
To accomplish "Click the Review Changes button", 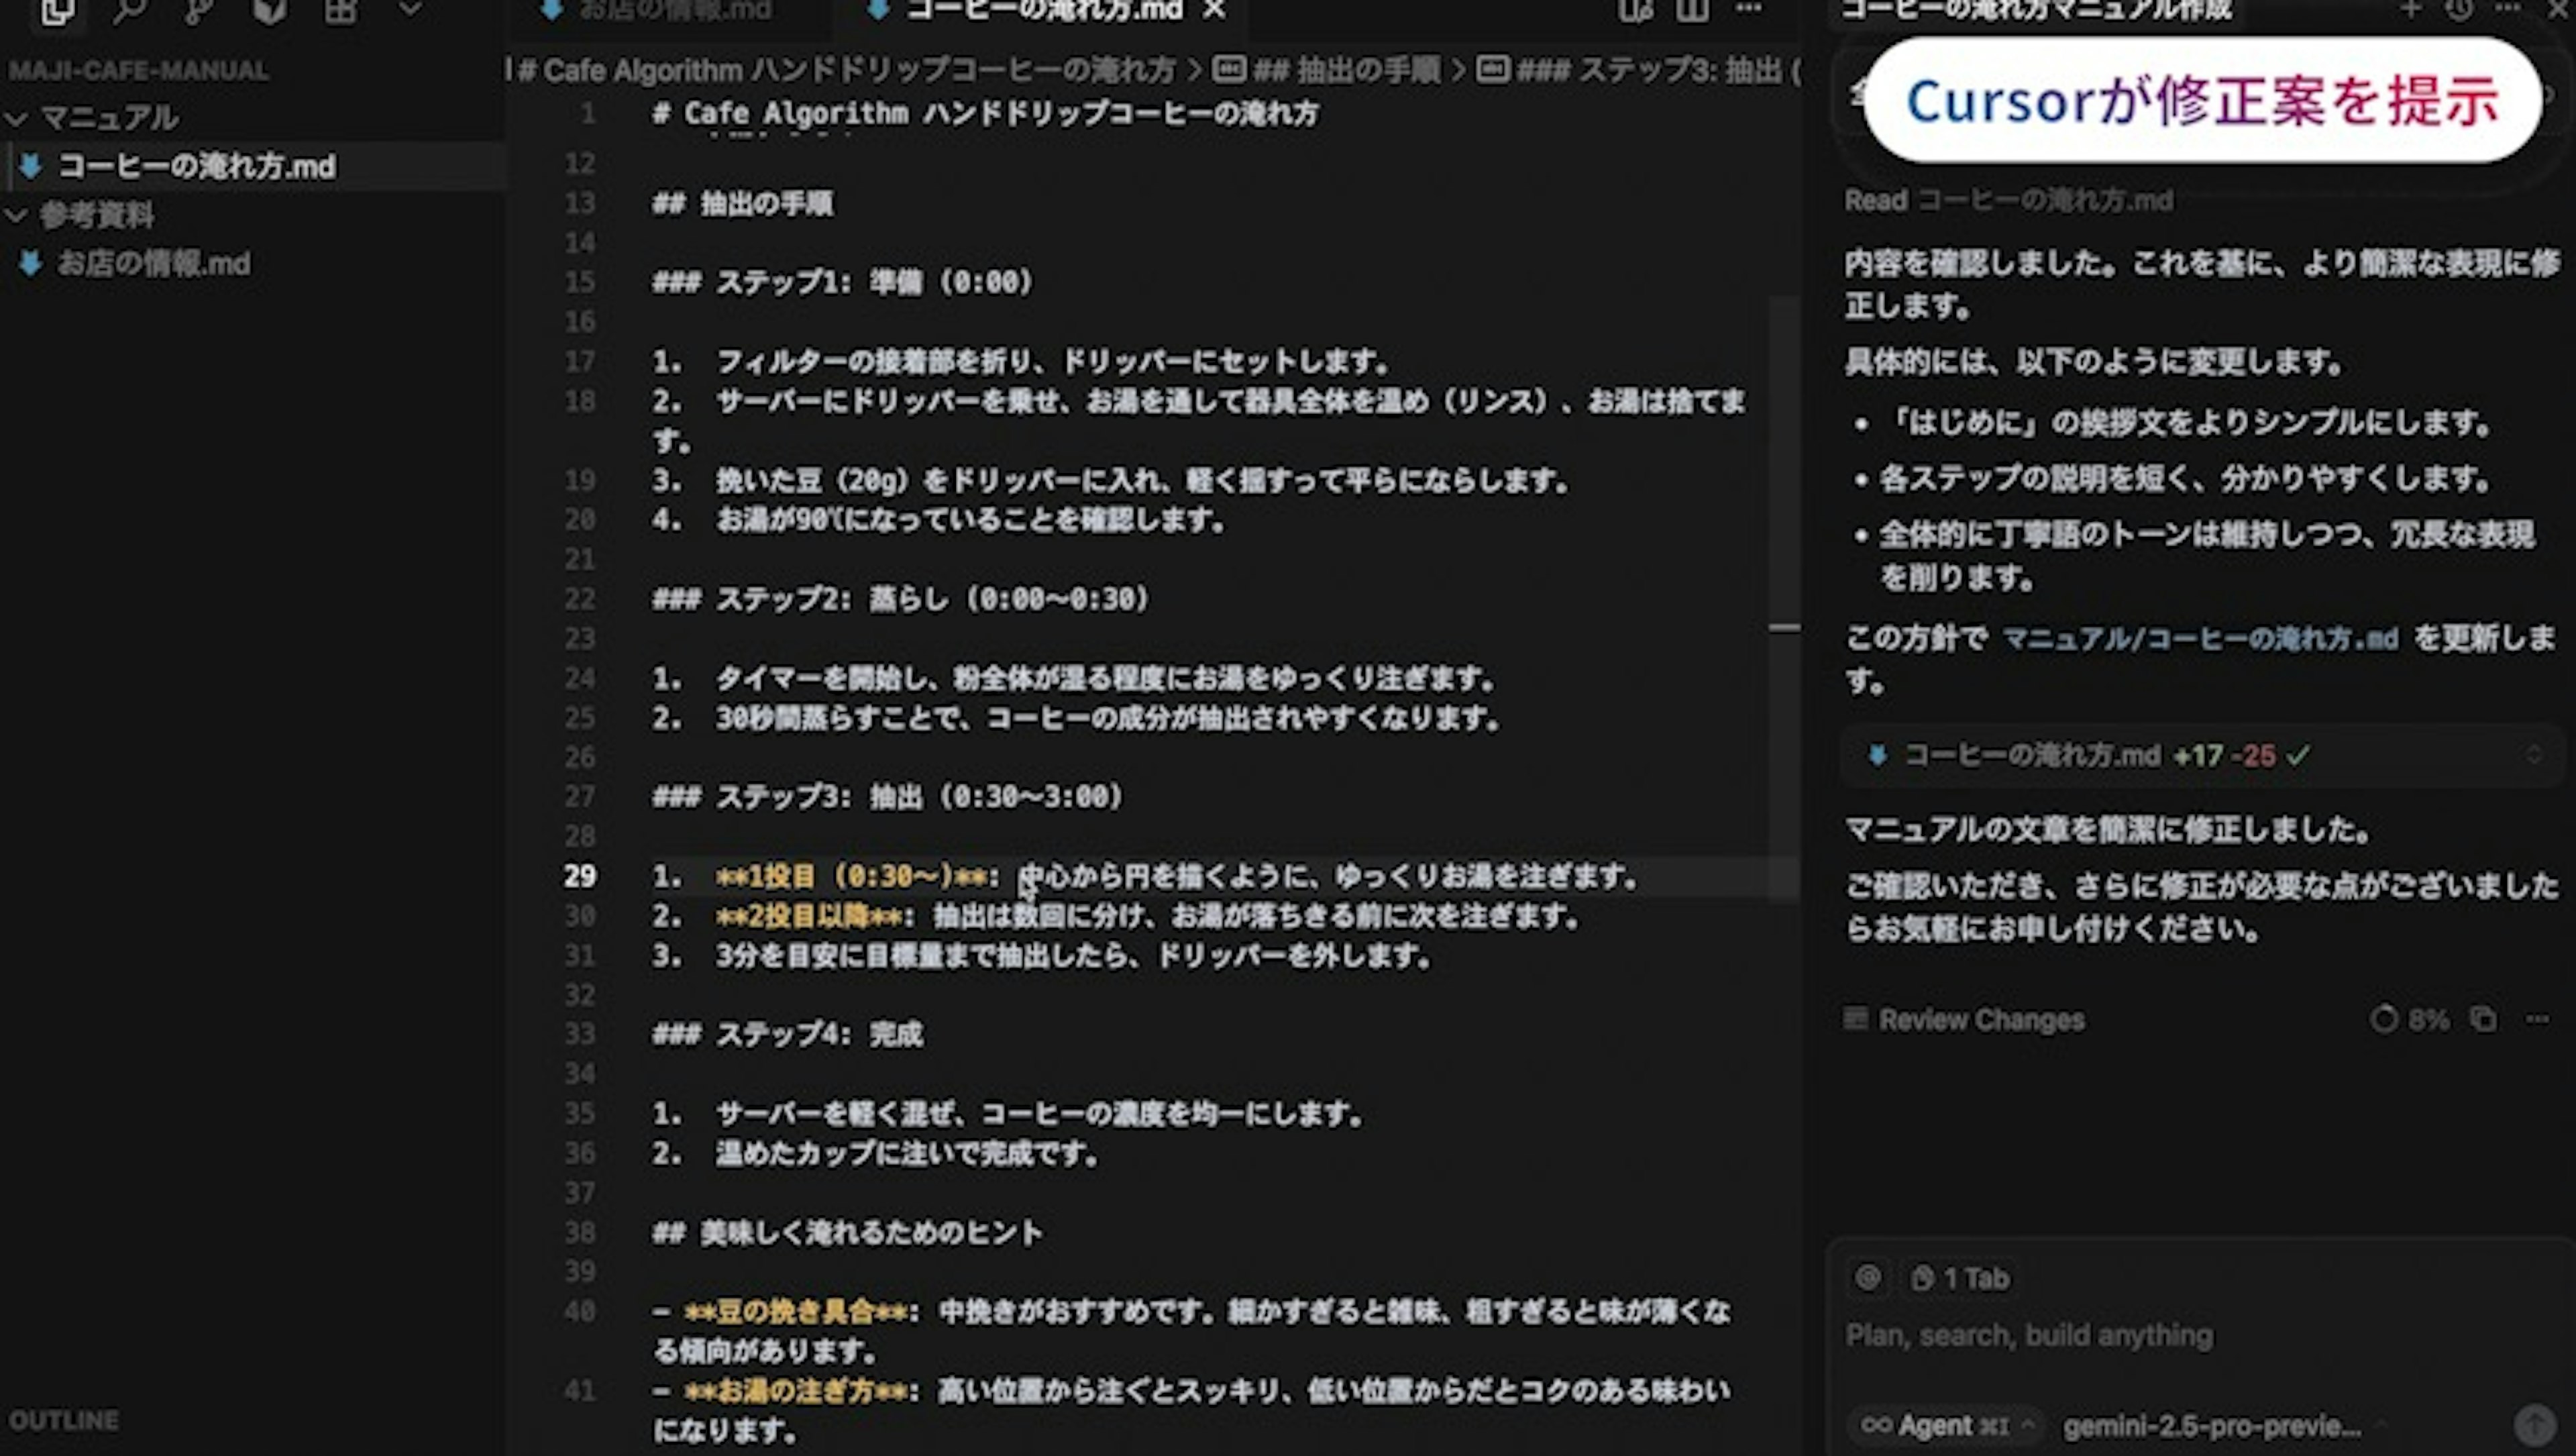I will click(x=1965, y=1020).
